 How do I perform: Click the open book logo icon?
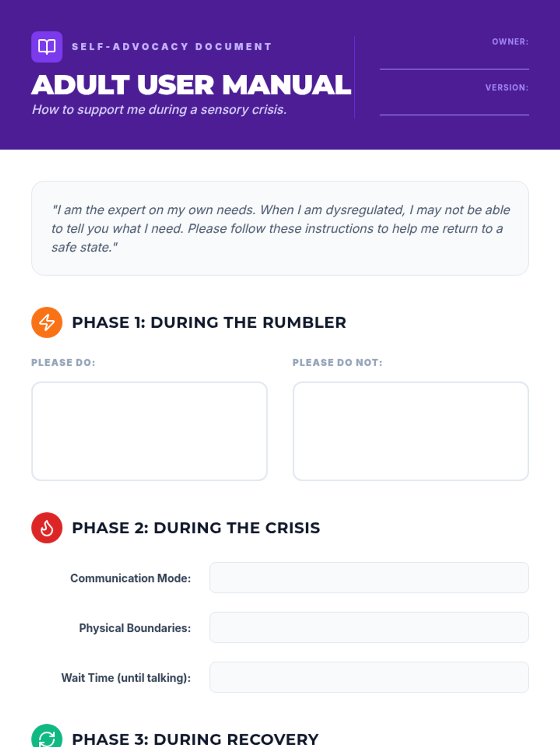tap(47, 47)
